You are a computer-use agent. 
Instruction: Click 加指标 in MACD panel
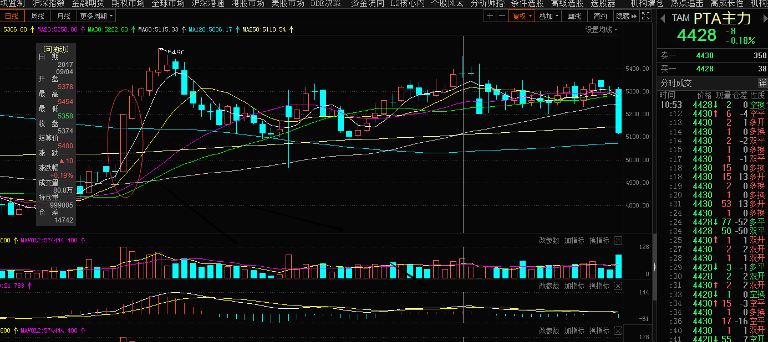pos(574,286)
